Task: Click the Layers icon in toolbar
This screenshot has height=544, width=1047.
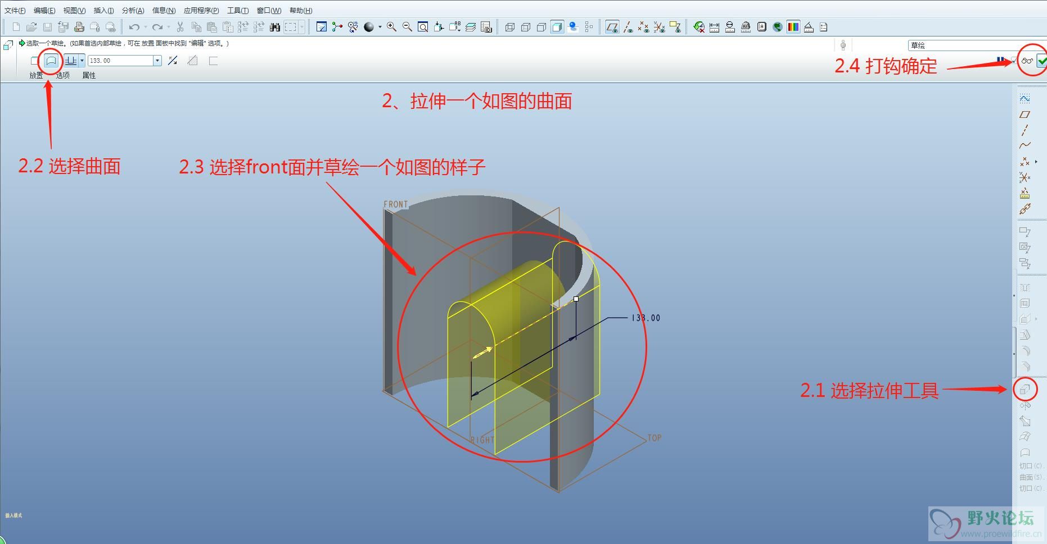Action: (x=471, y=27)
